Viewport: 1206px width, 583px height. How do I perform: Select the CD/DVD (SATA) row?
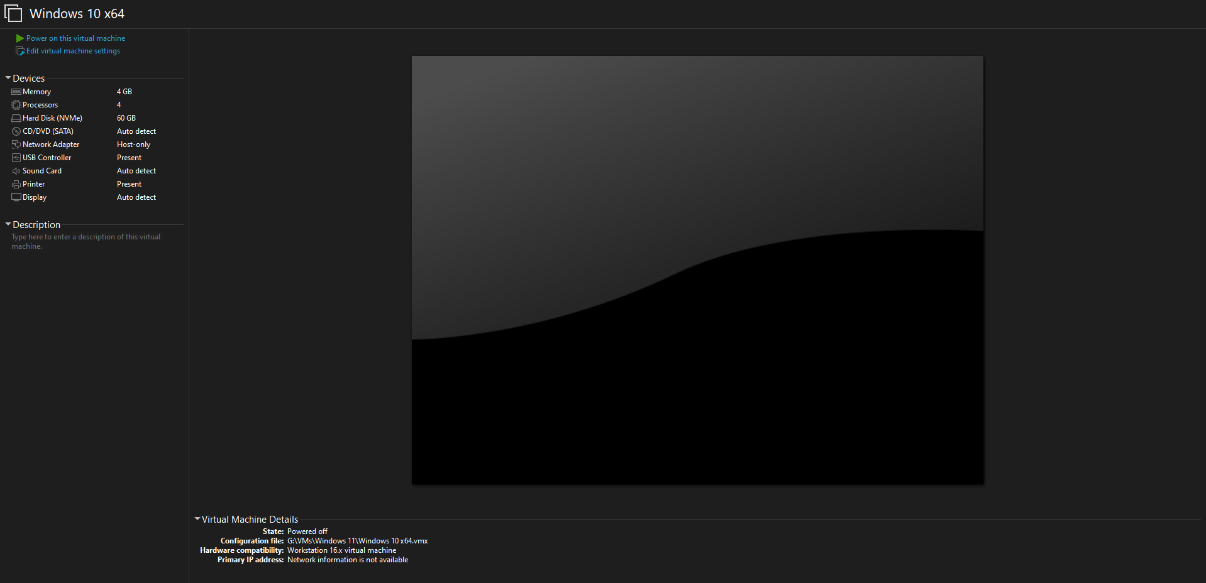(97, 131)
